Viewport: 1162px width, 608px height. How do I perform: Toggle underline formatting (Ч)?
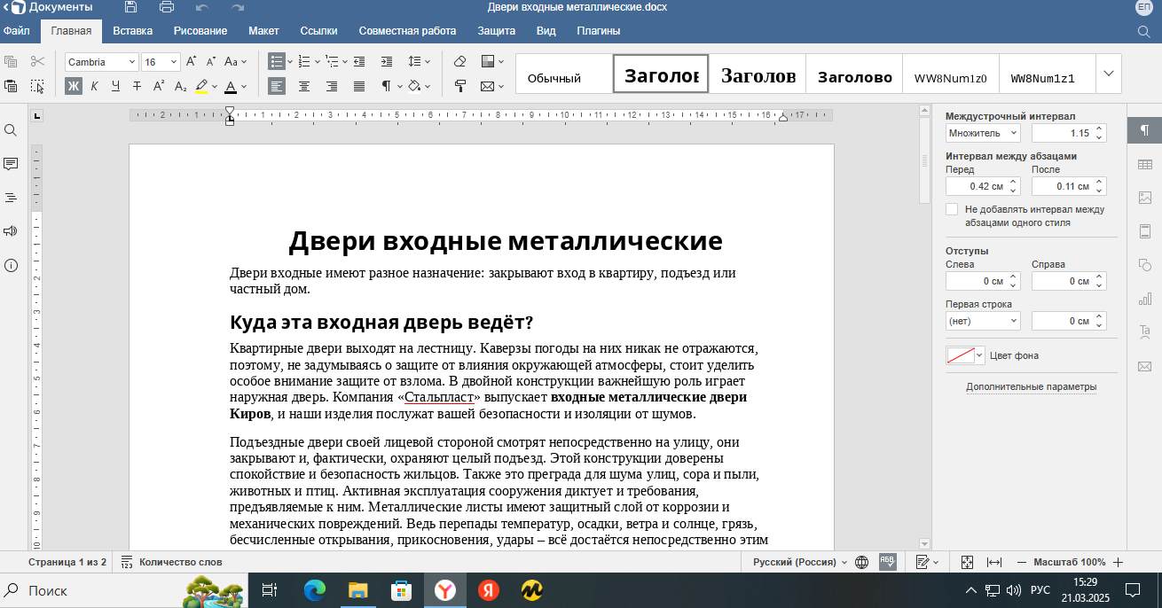[115, 86]
